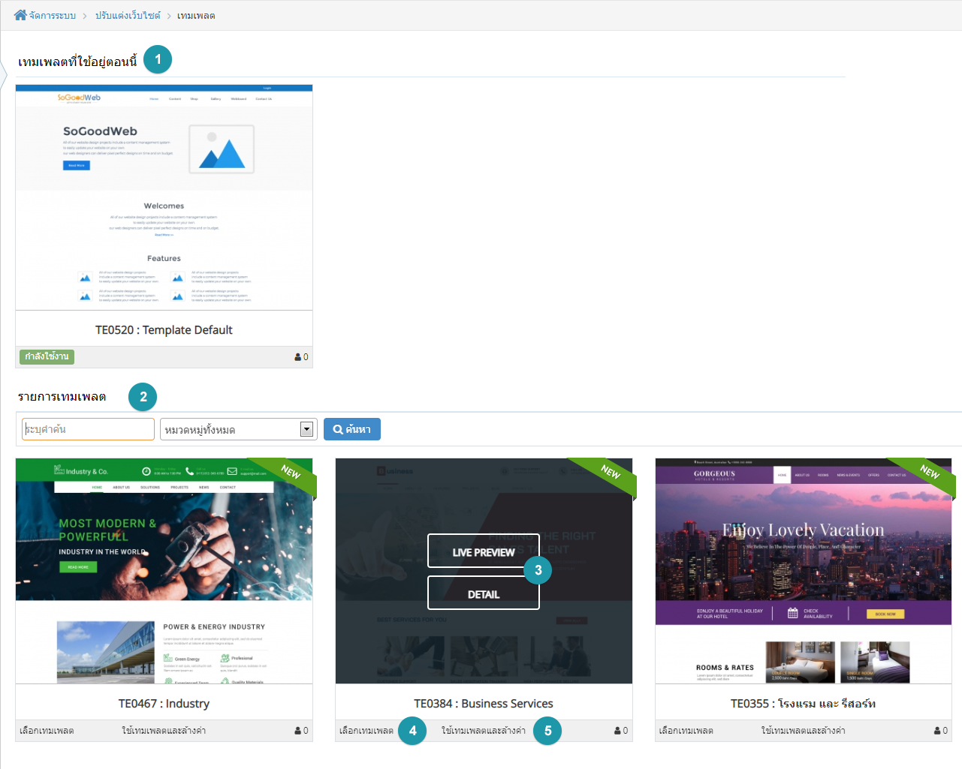Open the TE0520 Template Default thumbnail
Screen dimensions: 962x769
coord(164,197)
